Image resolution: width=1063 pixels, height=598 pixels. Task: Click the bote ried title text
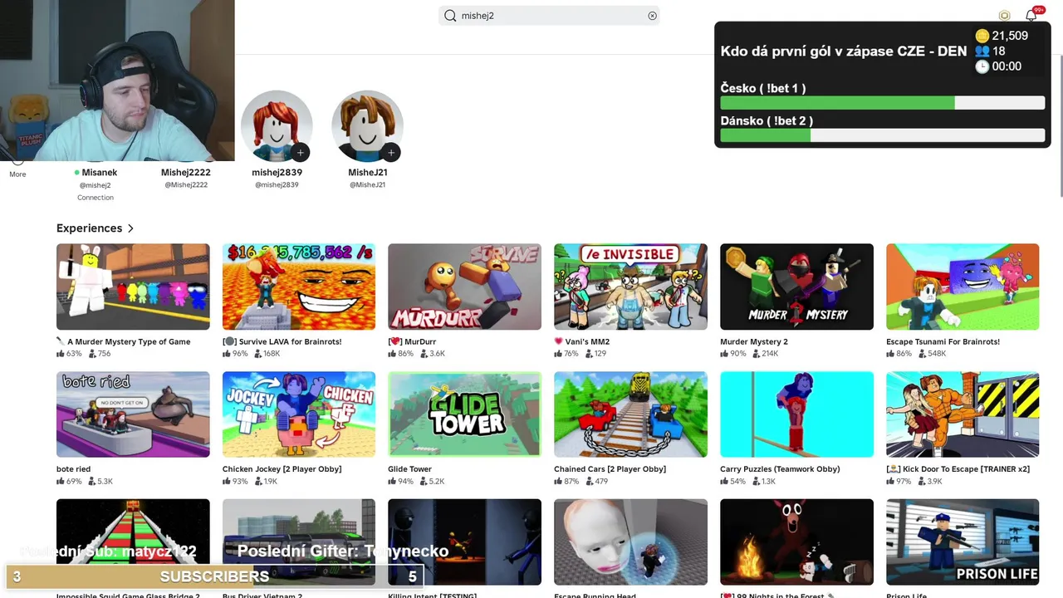73,469
